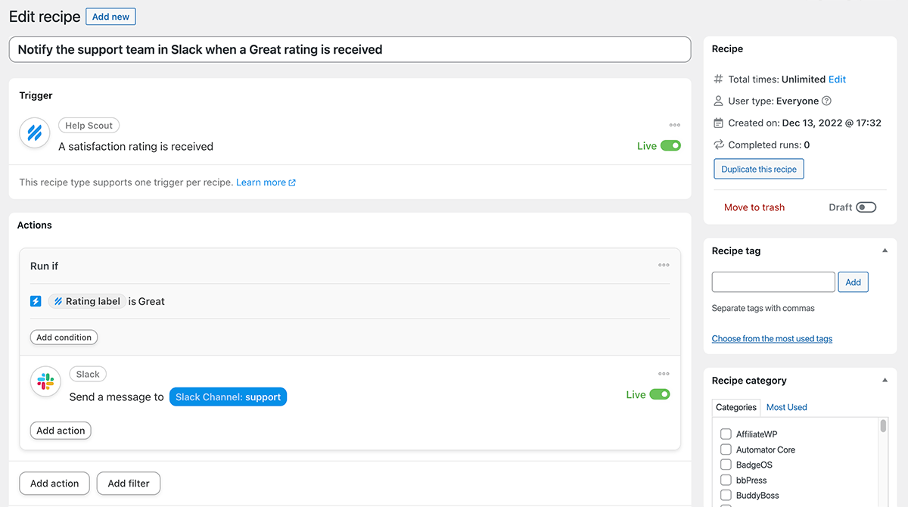Edit the Slack Channel: support field

click(x=228, y=397)
